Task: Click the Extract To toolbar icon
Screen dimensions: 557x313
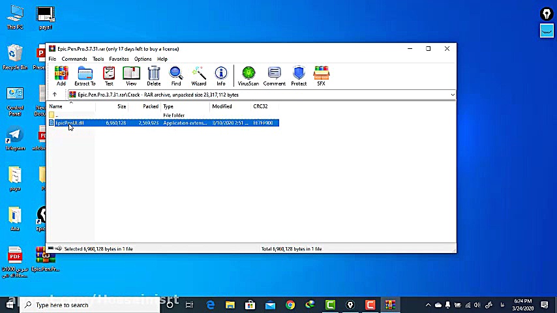Action: tap(85, 76)
